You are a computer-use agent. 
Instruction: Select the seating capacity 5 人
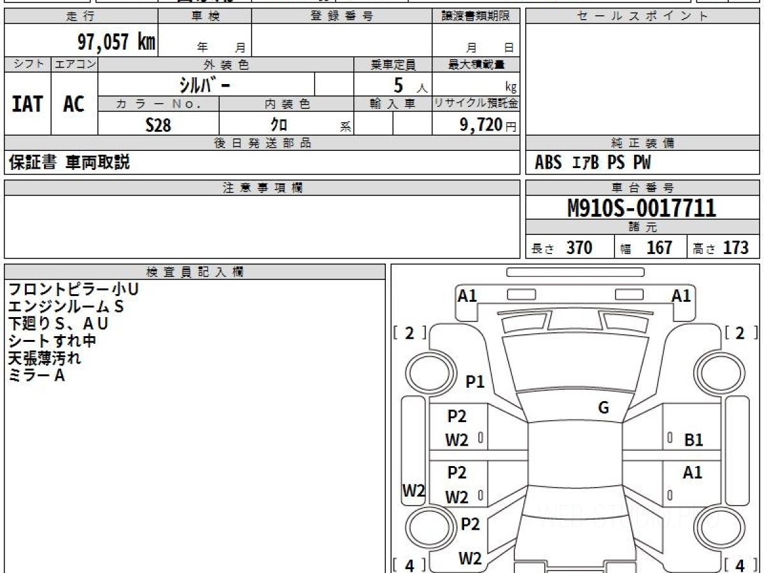click(x=410, y=85)
